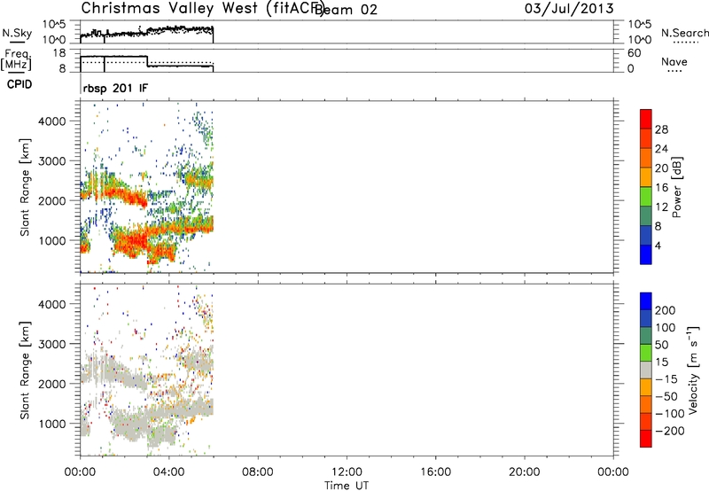Screen dimensions: 709x491
Task: Click the gray -15 to 15 Velocity bar section
Action: [x=646, y=370]
